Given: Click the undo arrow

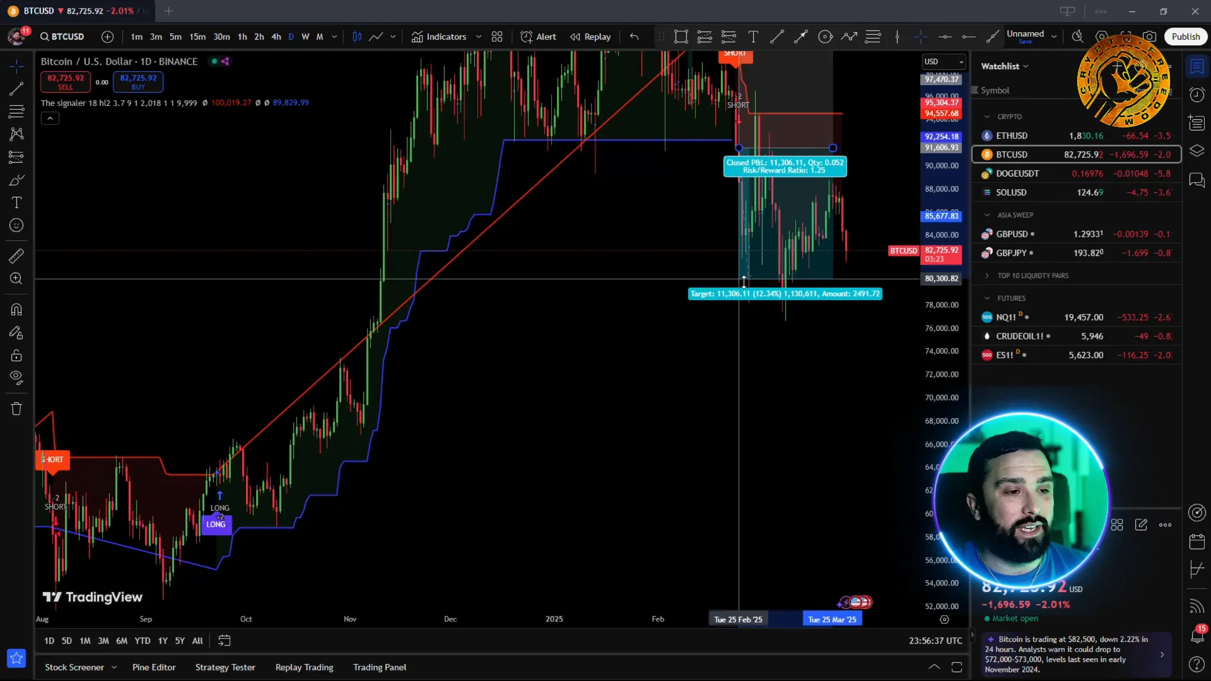Looking at the screenshot, I should 635,37.
